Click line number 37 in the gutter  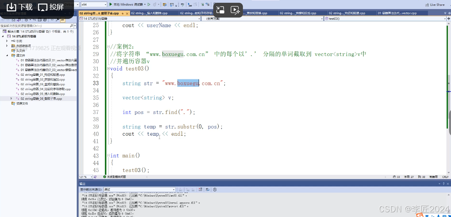pyautogui.click(x=96, y=112)
